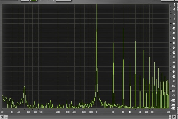Click the -48 dB level scale label
The image size is (178, 119).
pyautogui.click(x=174, y=43)
